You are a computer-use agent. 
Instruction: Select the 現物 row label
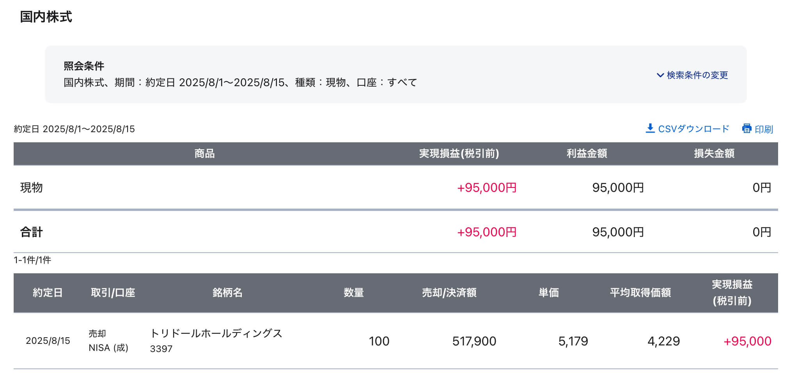tap(32, 188)
